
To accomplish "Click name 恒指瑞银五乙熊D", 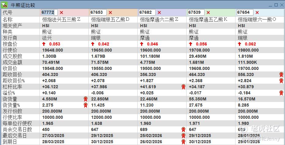I will point(110,20).
